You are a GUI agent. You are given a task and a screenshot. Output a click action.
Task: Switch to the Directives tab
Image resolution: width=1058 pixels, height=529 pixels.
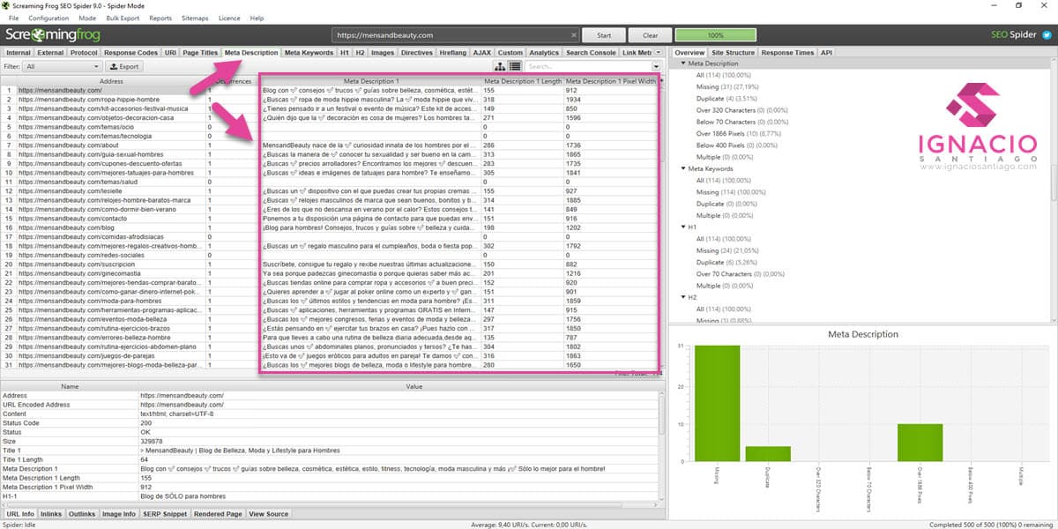coord(417,53)
